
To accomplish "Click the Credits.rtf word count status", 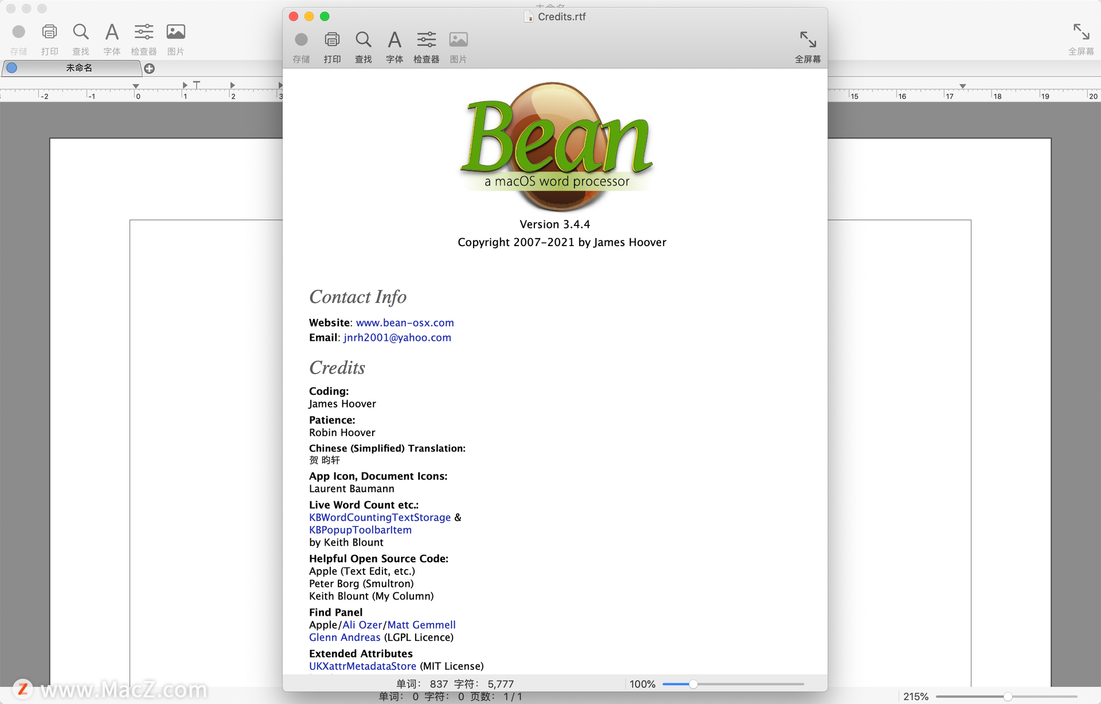I will 455,684.
